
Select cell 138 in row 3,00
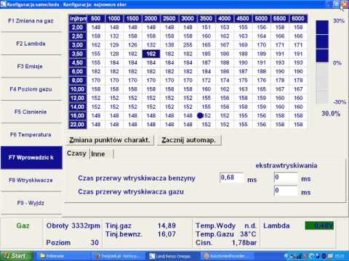click(169, 45)
